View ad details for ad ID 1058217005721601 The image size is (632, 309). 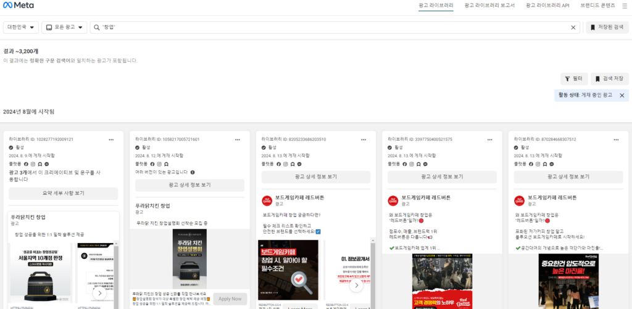coord(189,185)
